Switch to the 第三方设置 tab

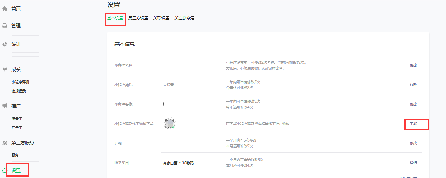click(138, 18)
